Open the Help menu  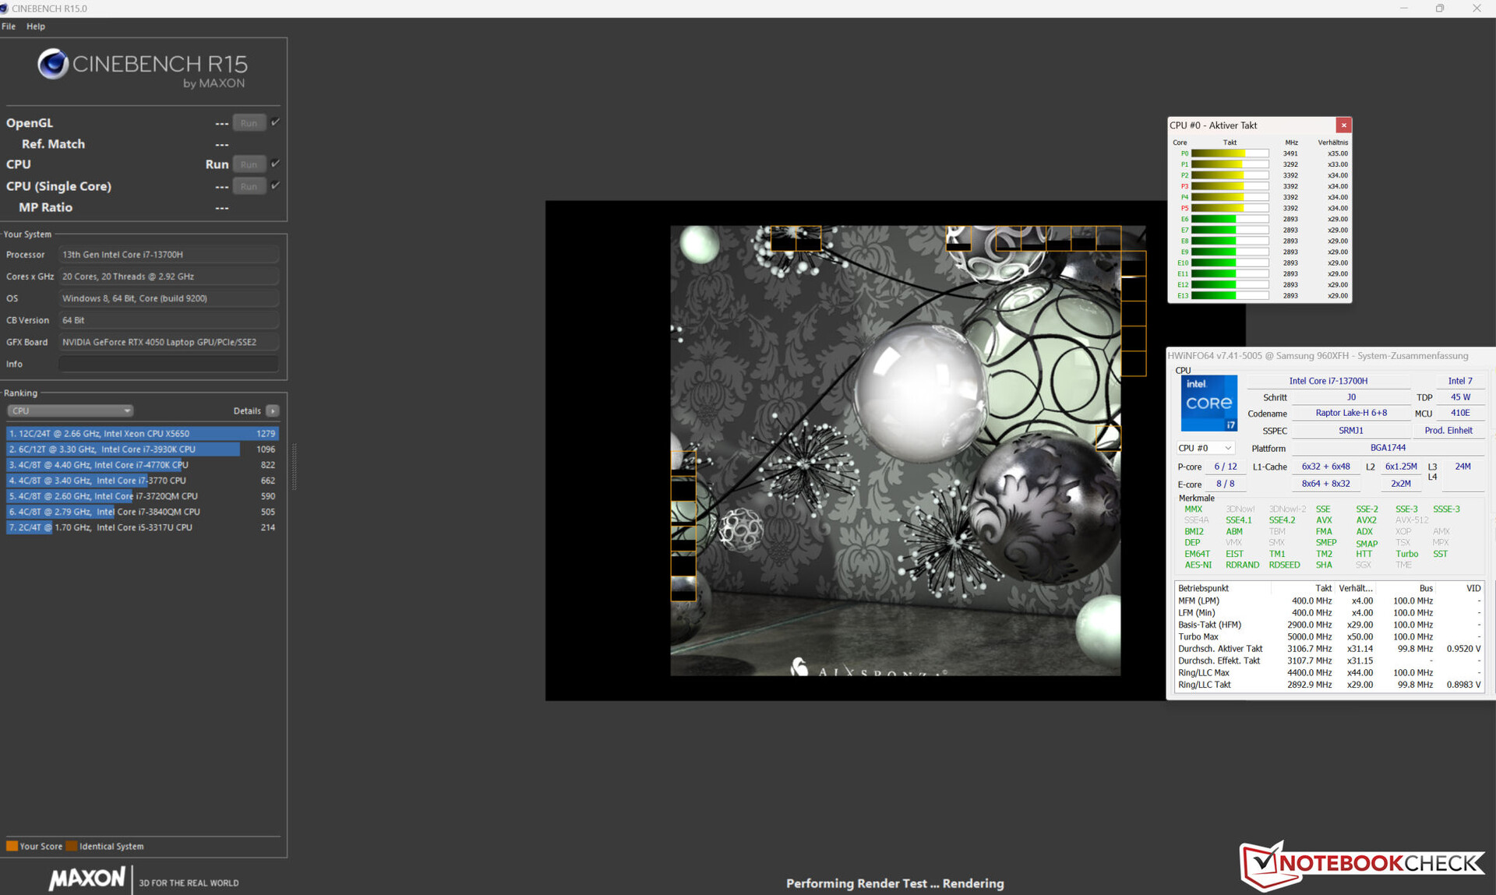[36, 26]
